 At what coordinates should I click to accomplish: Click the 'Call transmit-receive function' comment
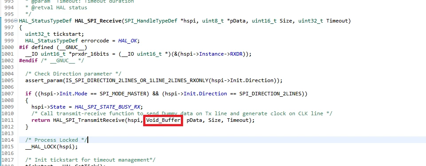coord(182,113)
